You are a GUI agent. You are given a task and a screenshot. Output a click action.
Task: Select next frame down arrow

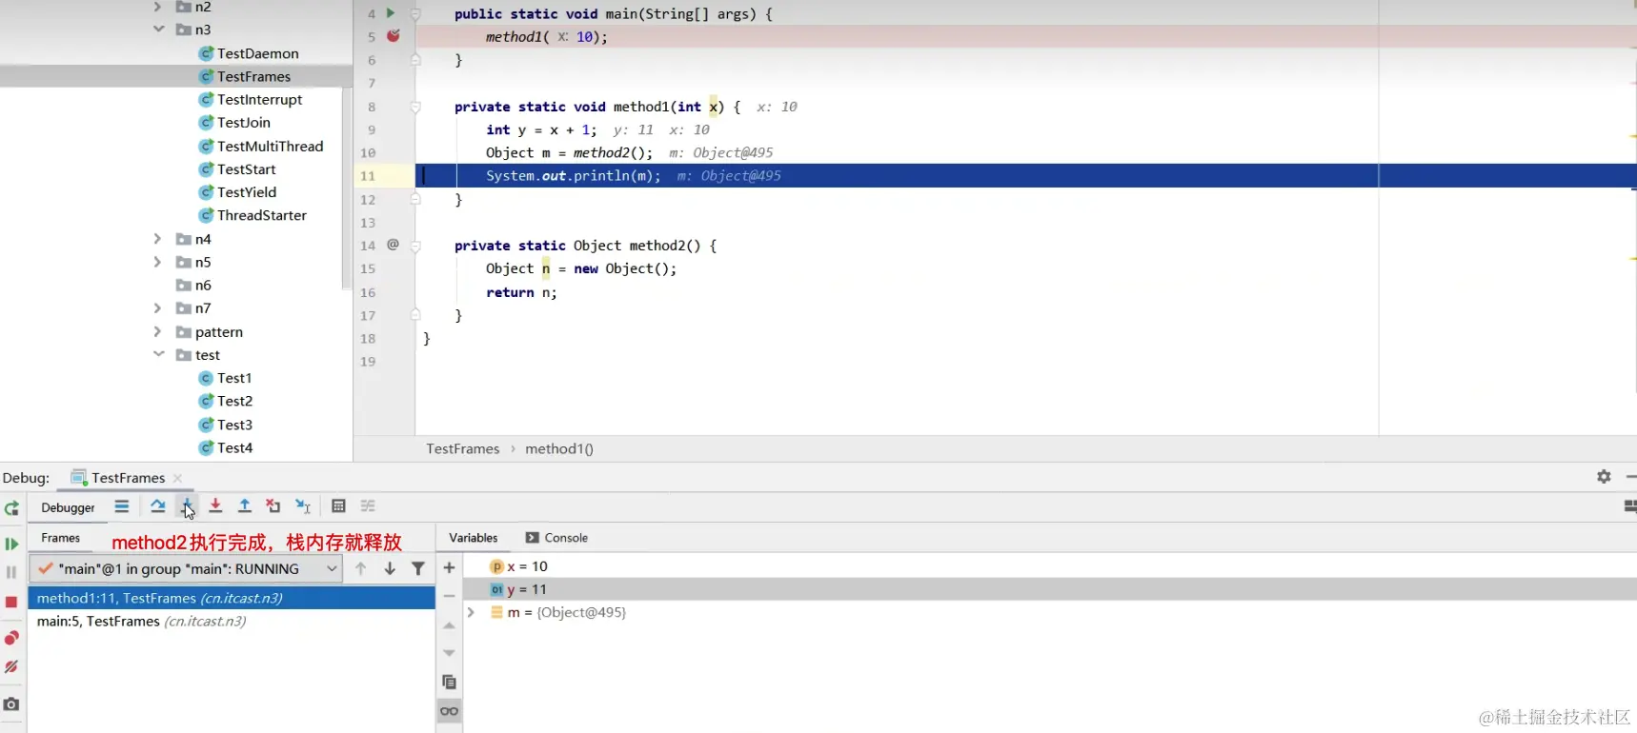point(390,568)
